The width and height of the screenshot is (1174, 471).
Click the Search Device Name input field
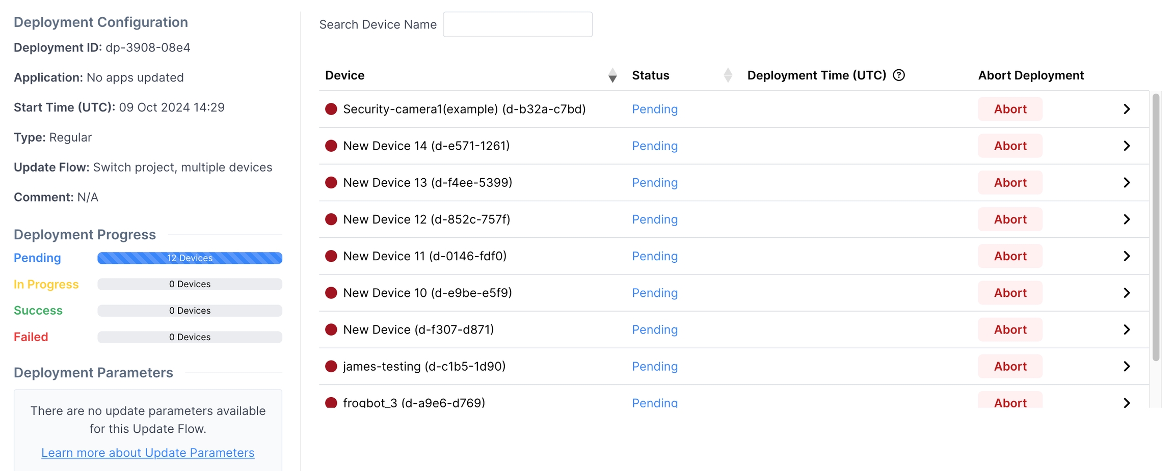coord(517,24)
